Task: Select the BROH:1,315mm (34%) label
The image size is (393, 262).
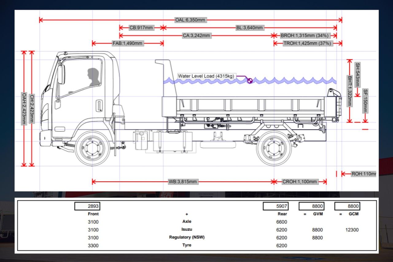Action: 305,36
